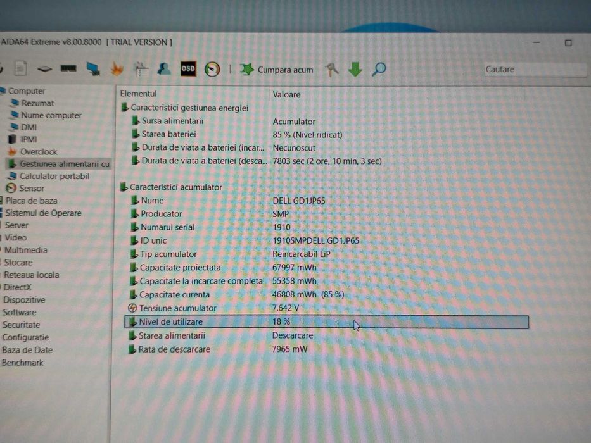Expand the DirectX category

[16, 287]
